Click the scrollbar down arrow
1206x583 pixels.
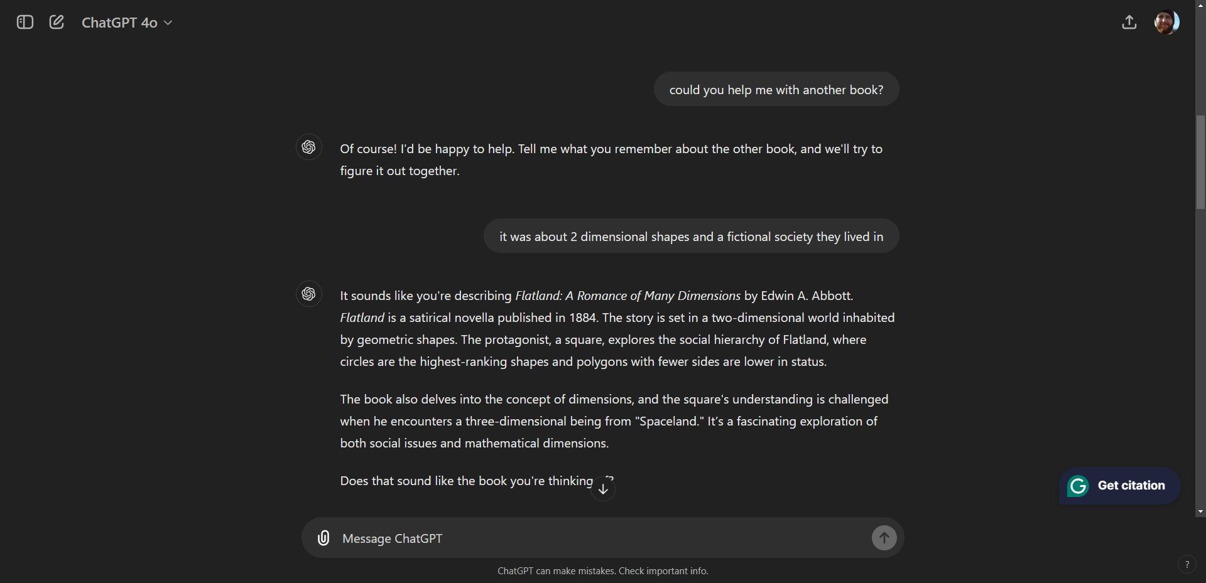(1200, 511)
